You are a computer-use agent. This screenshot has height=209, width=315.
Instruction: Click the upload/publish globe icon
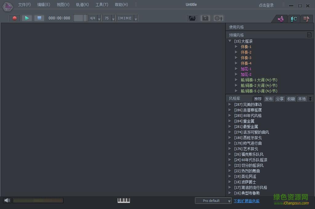click(x=218, y=18)
